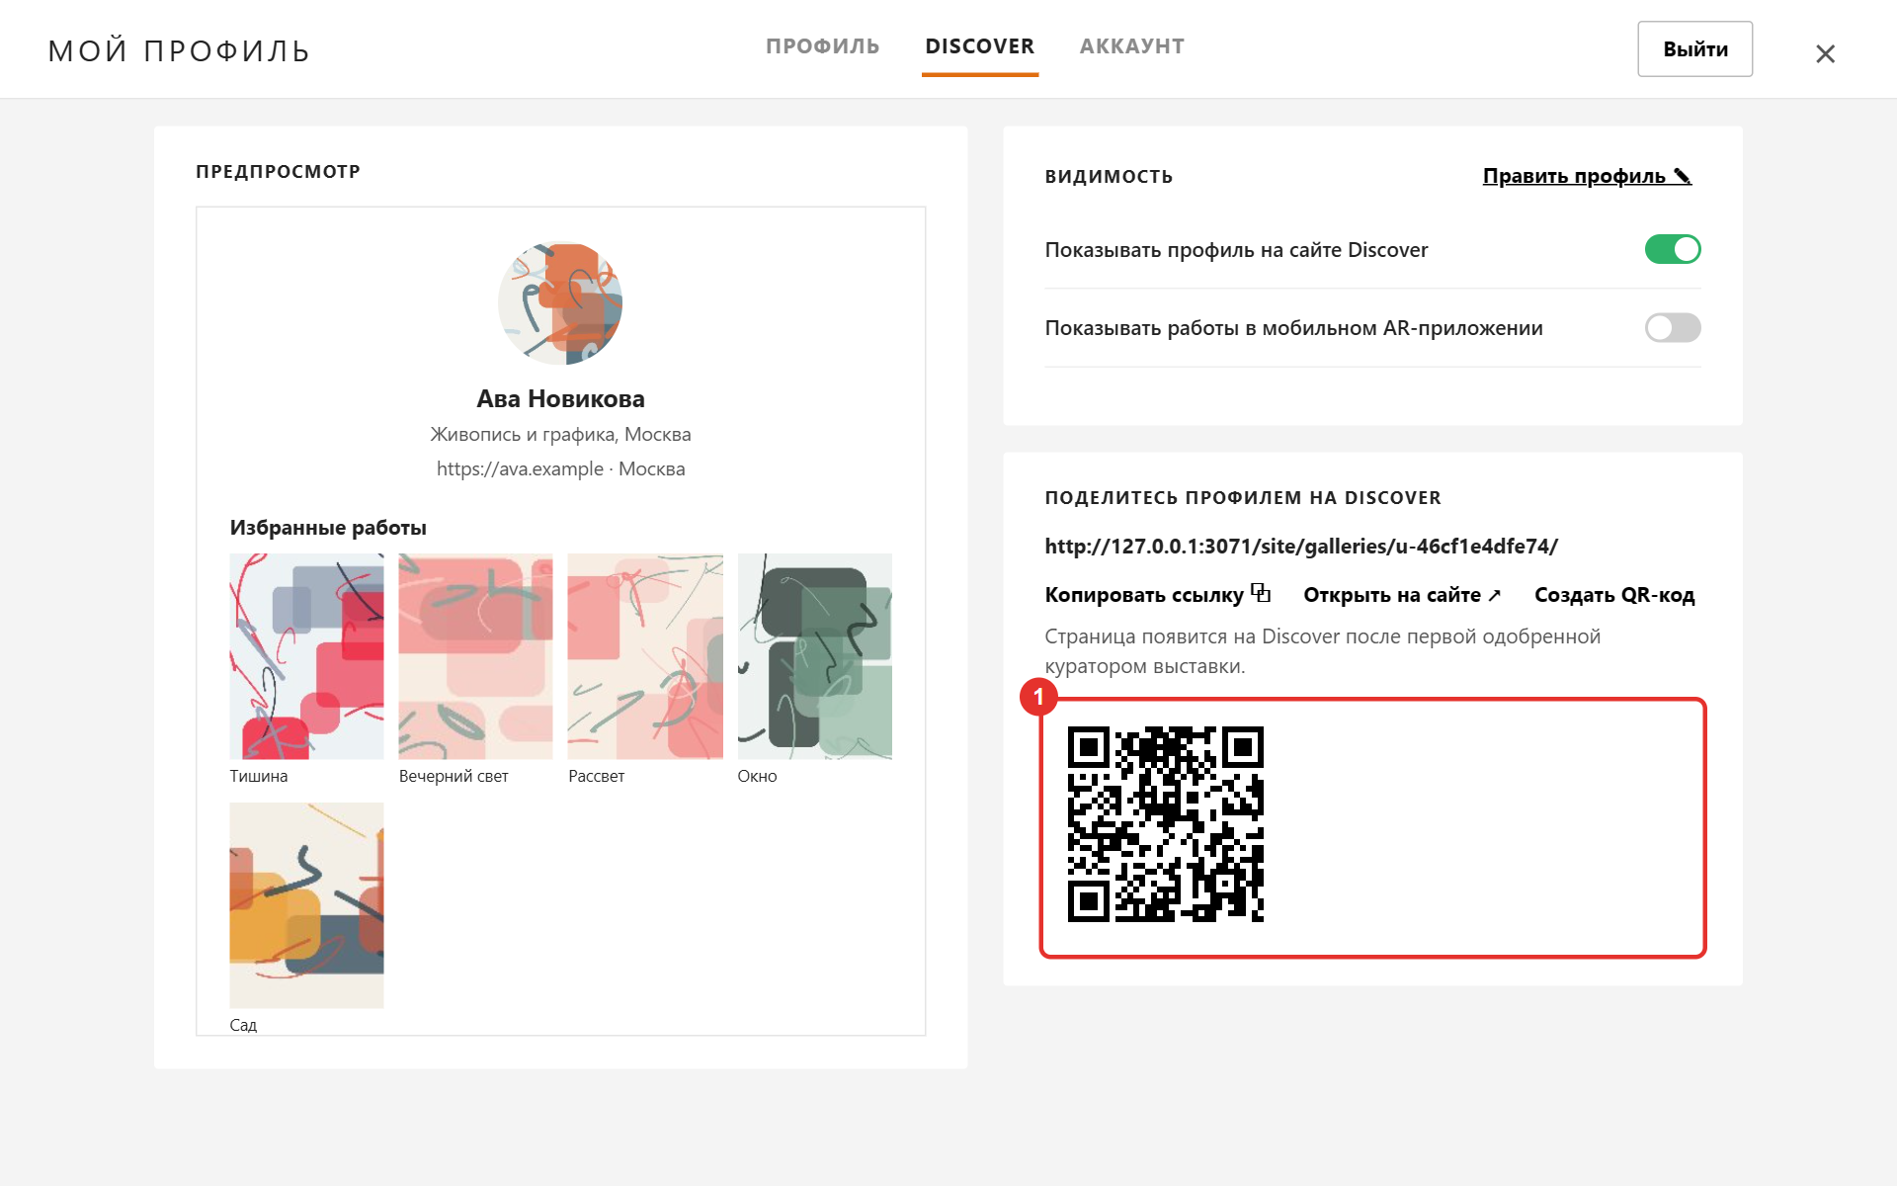Click the Избранные работы heading
Screen dimensions: 1897x1186
(x=328, y=528)
